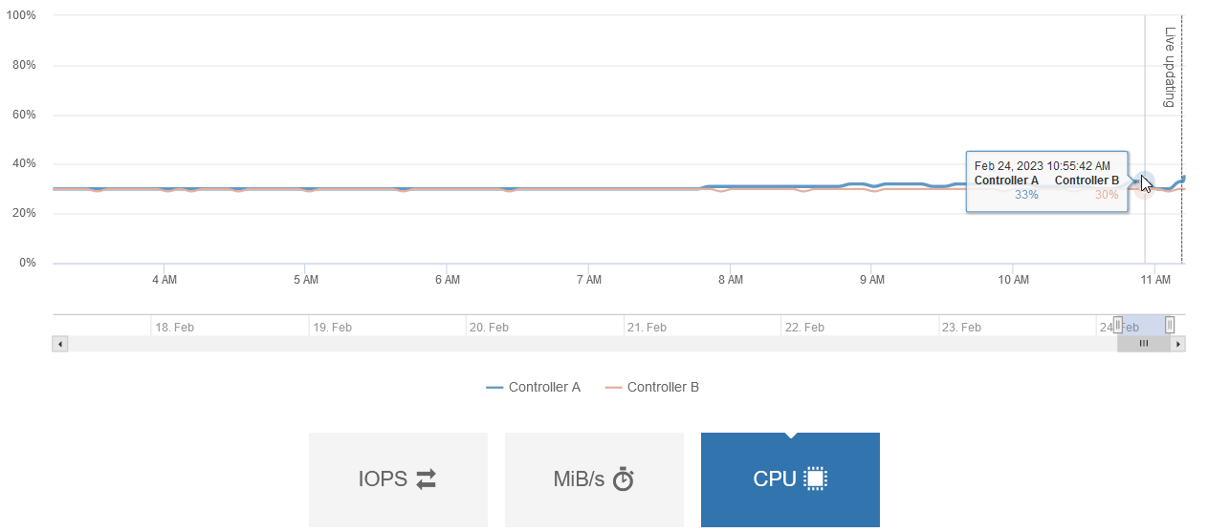Click the navigator left range handle
This screenshot has width=1208, height=532.
(1118, 325)
